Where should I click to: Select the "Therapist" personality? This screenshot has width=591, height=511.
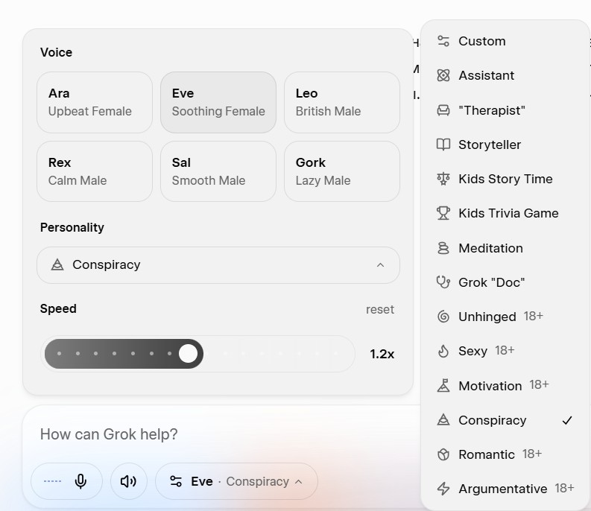pyautogui.click(x=505, y=110)
